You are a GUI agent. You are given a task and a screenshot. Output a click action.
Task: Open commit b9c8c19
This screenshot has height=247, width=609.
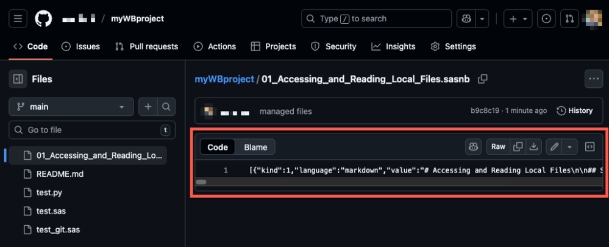coord(484,111)
